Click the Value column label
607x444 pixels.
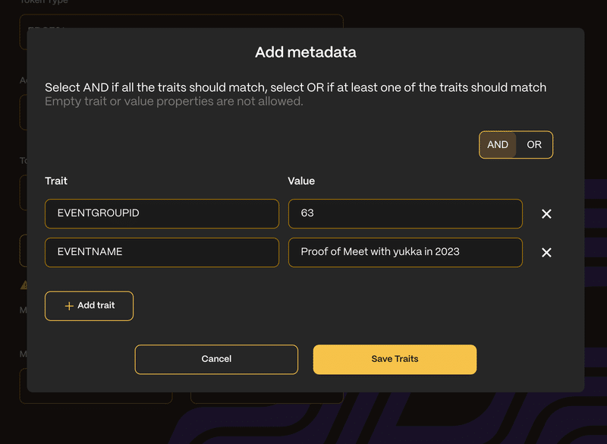(301, 181)
